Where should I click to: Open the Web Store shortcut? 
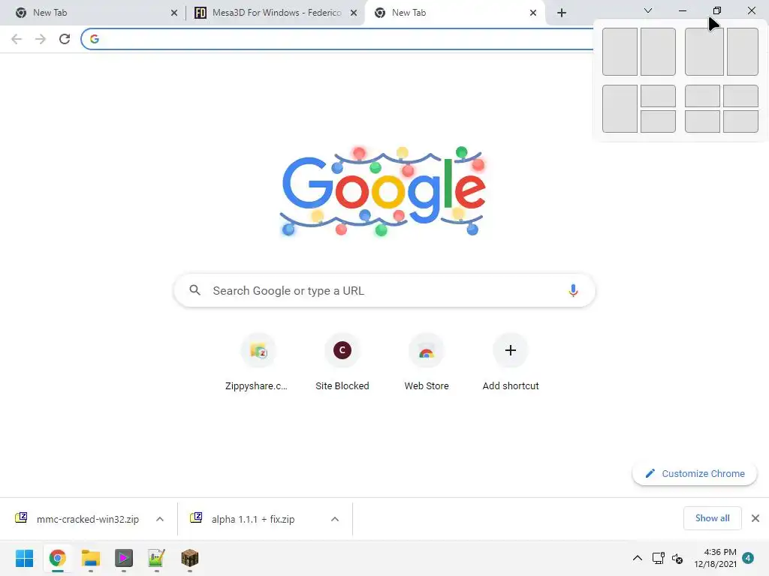(427, 362)
